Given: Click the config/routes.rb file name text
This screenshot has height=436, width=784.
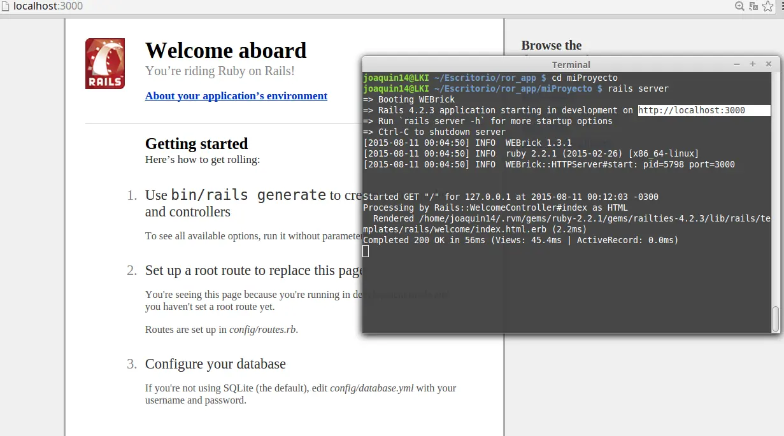Looking at the screenshot, I should [x=262, y=330].
